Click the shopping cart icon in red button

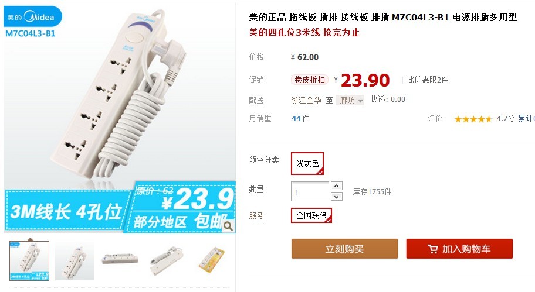coord(433,249)
